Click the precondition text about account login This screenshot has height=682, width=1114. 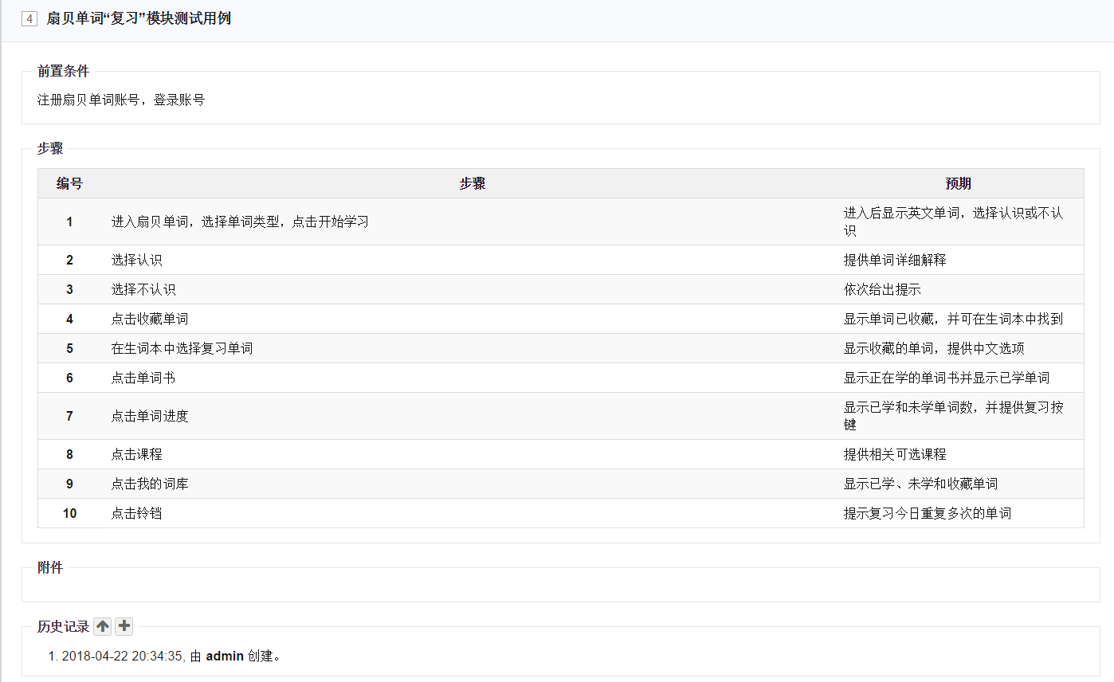click(121, 100)
